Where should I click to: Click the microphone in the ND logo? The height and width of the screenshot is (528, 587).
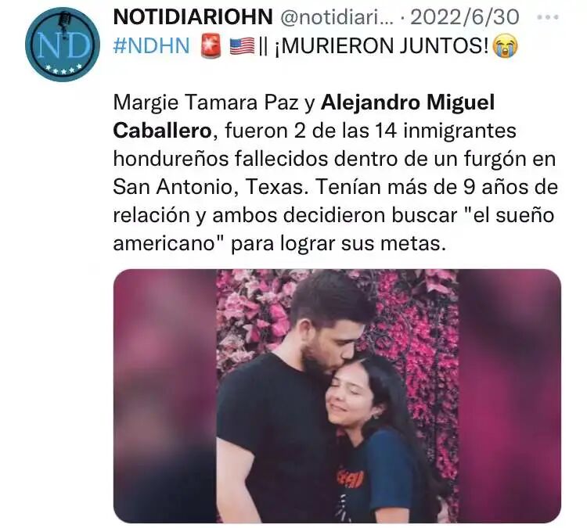(66, 22)
